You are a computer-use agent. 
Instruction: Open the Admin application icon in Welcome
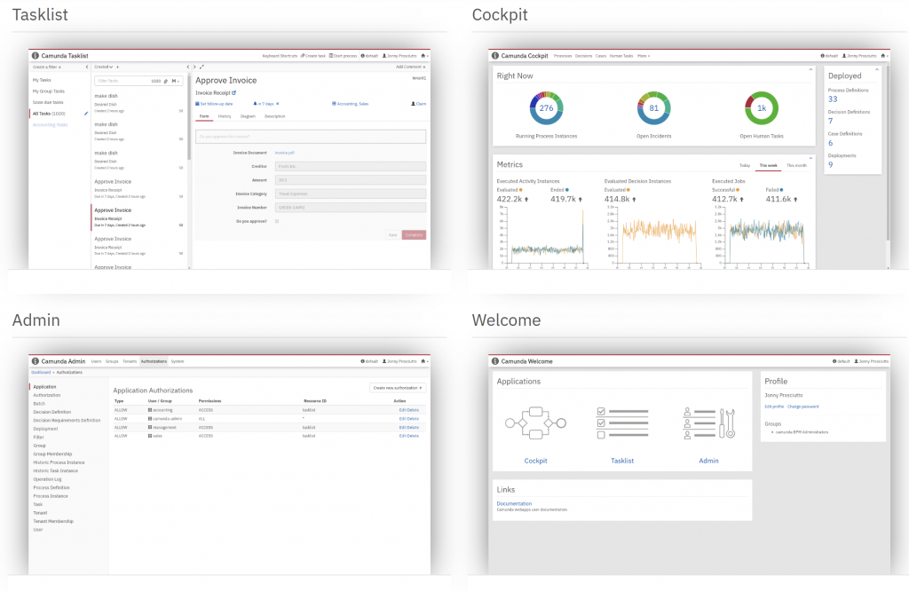tap(708, 422)
